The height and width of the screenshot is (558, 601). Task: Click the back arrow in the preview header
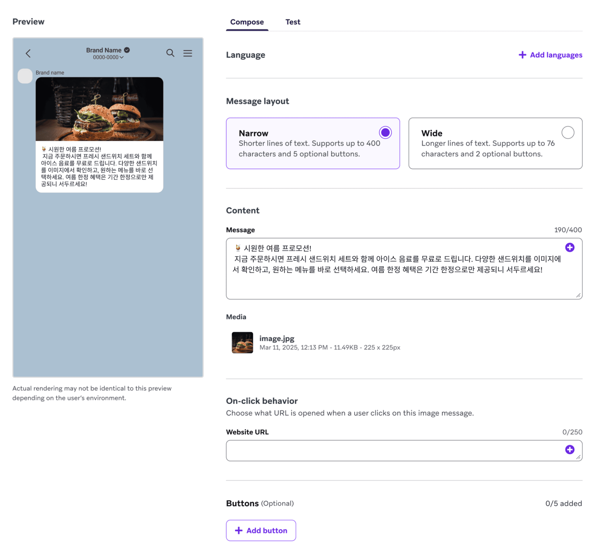pyautogui.click(x=28, y=54)
